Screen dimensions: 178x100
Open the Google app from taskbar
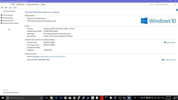point(93,98)
